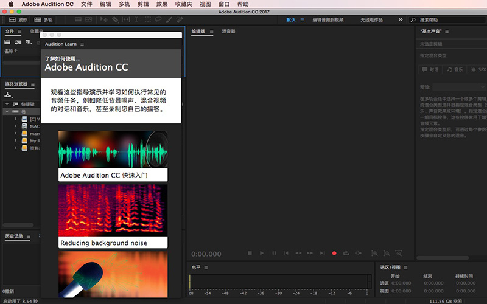Click the Play button in transport

(262, 253)
